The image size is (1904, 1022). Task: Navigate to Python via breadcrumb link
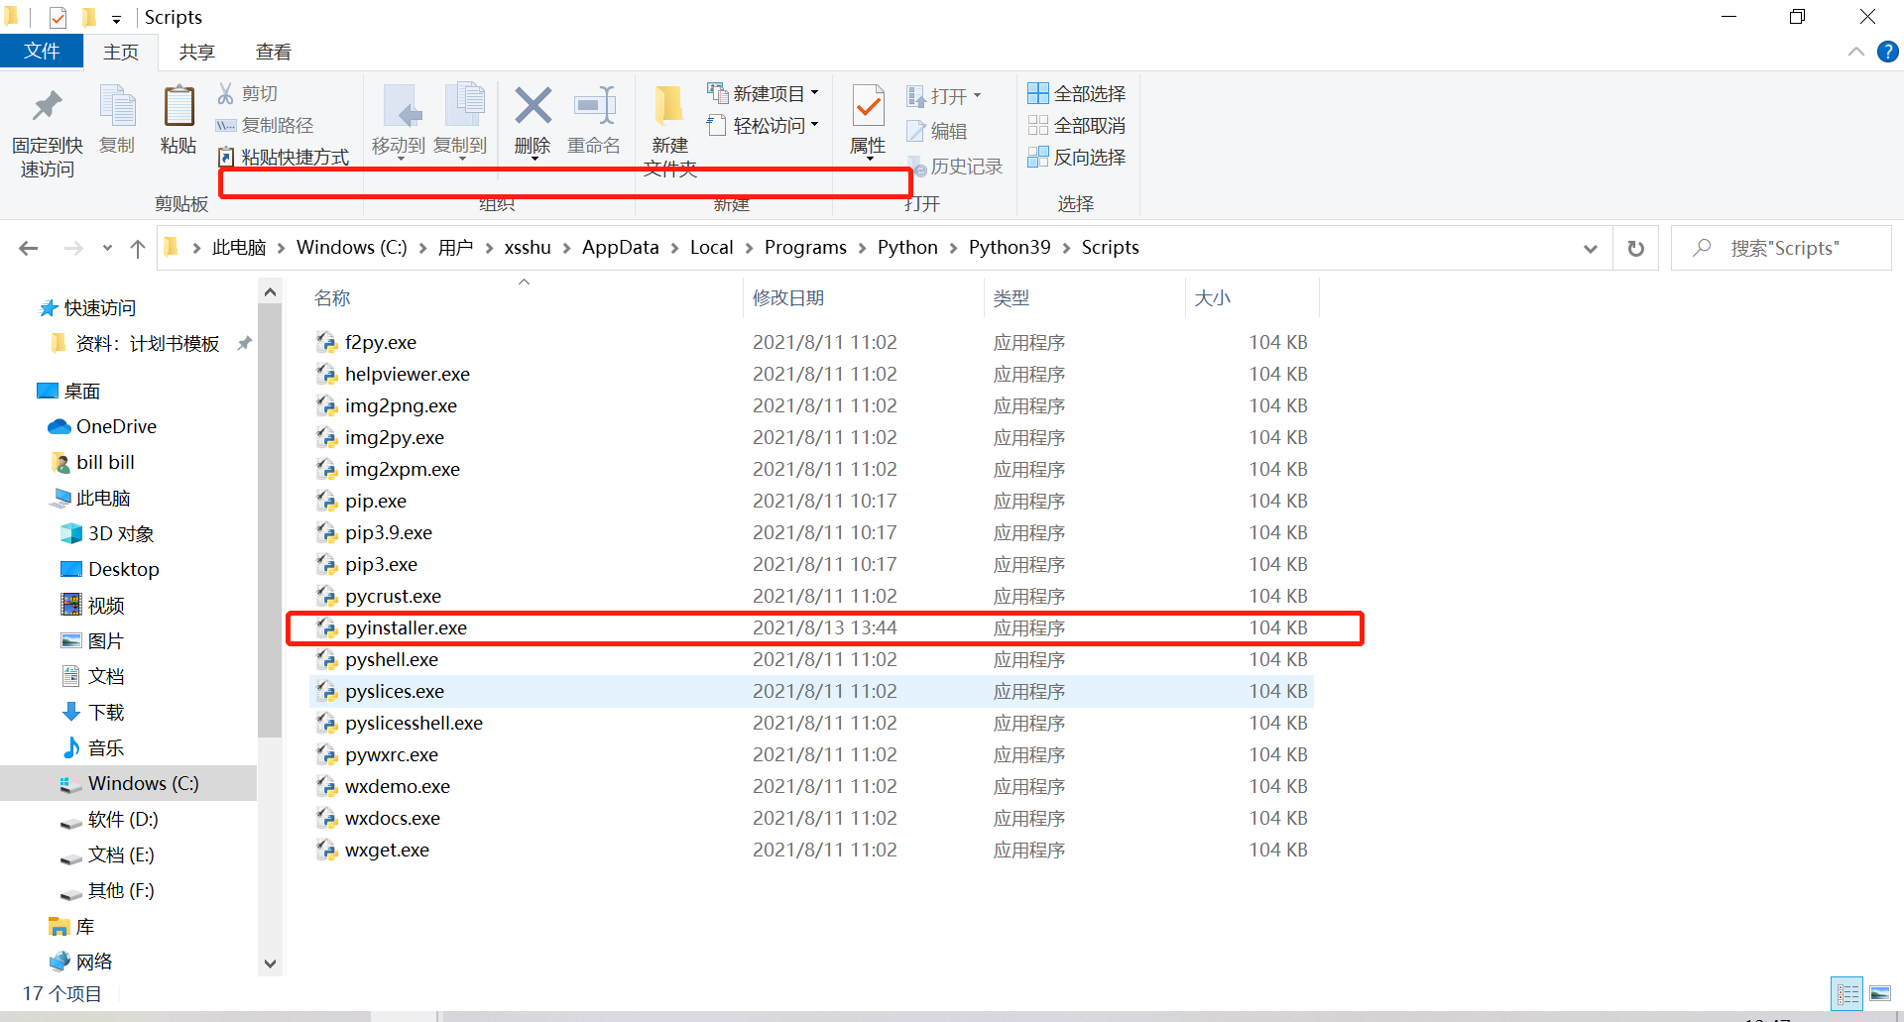(x=907, y=247)
